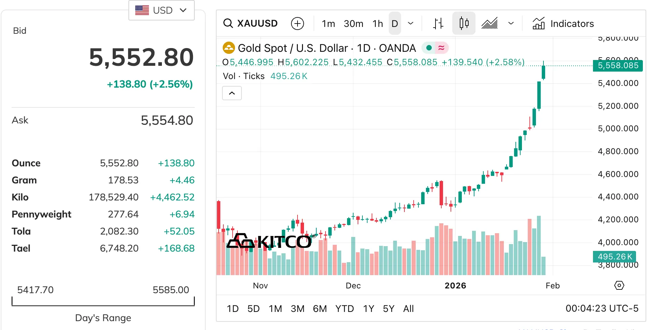Open the Indicators panel
Image resolution: width=649 pixels, height=330 pixels.
coord(563,24)
